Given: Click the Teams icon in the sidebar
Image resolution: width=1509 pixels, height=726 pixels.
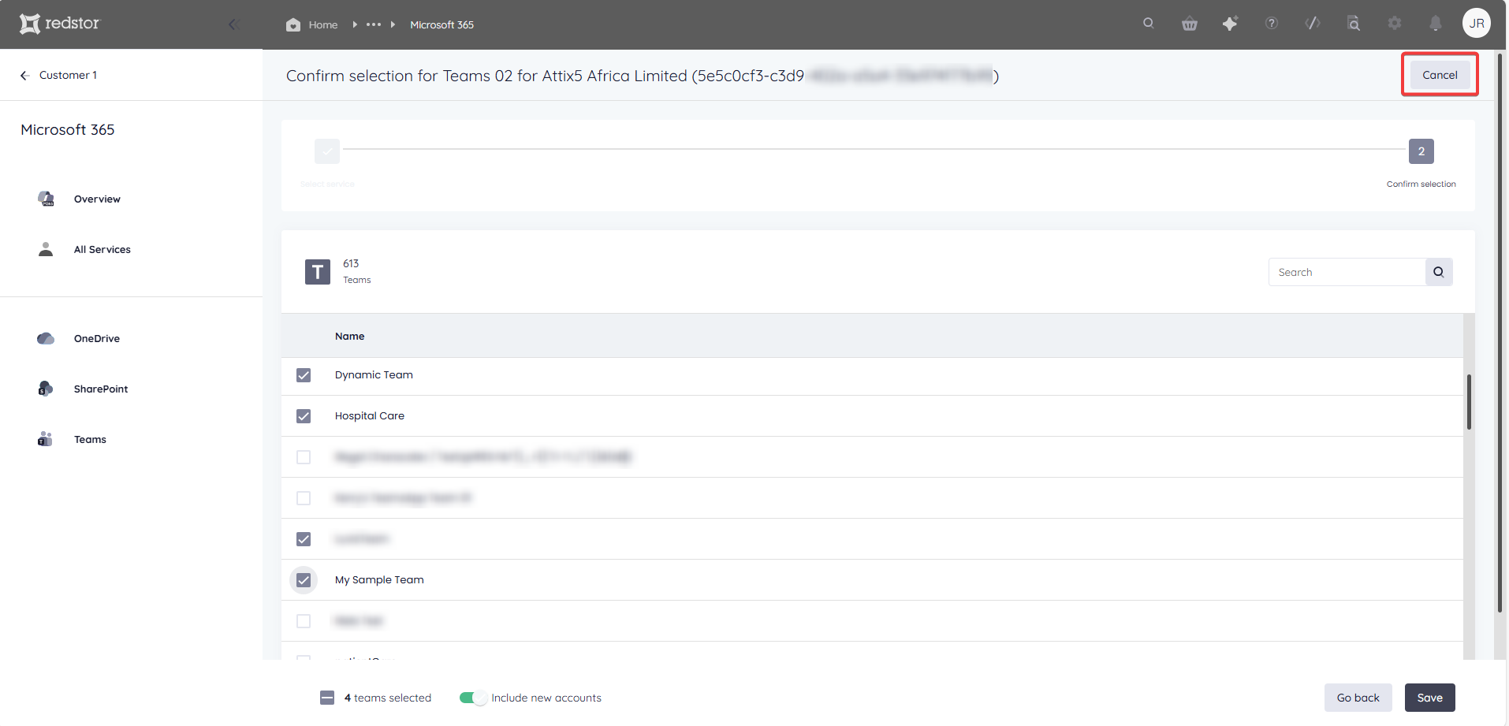Looking at the screenshot, I should pyautogui.click(x=45, y=439).
